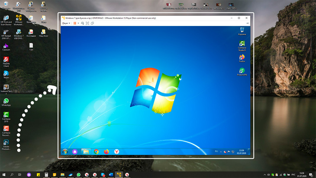Select Camtasia Studio 8 on Windows 7 desktop

point(242,46)
